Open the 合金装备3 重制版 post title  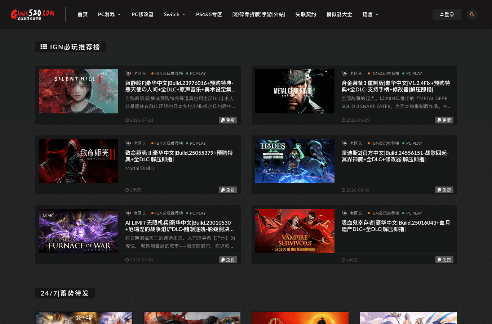coord(396,86)
